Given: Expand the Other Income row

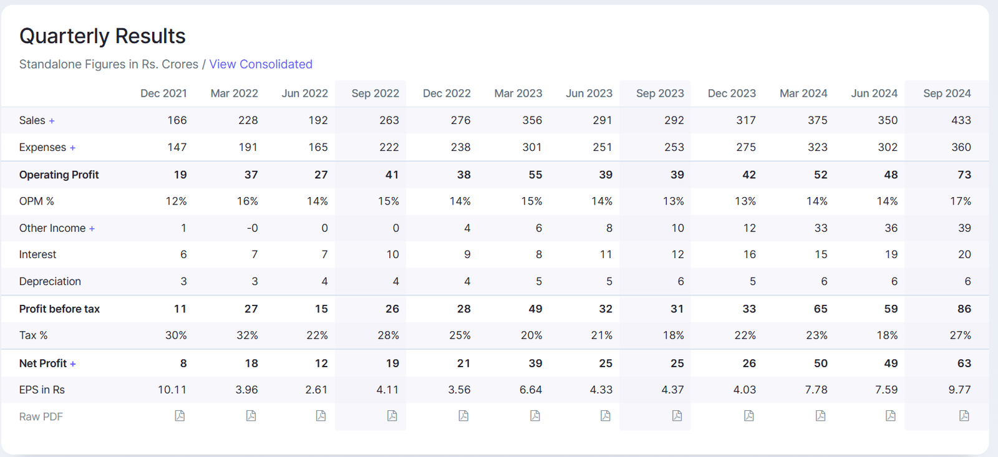Looking at the screenshot, I should 92,229.
